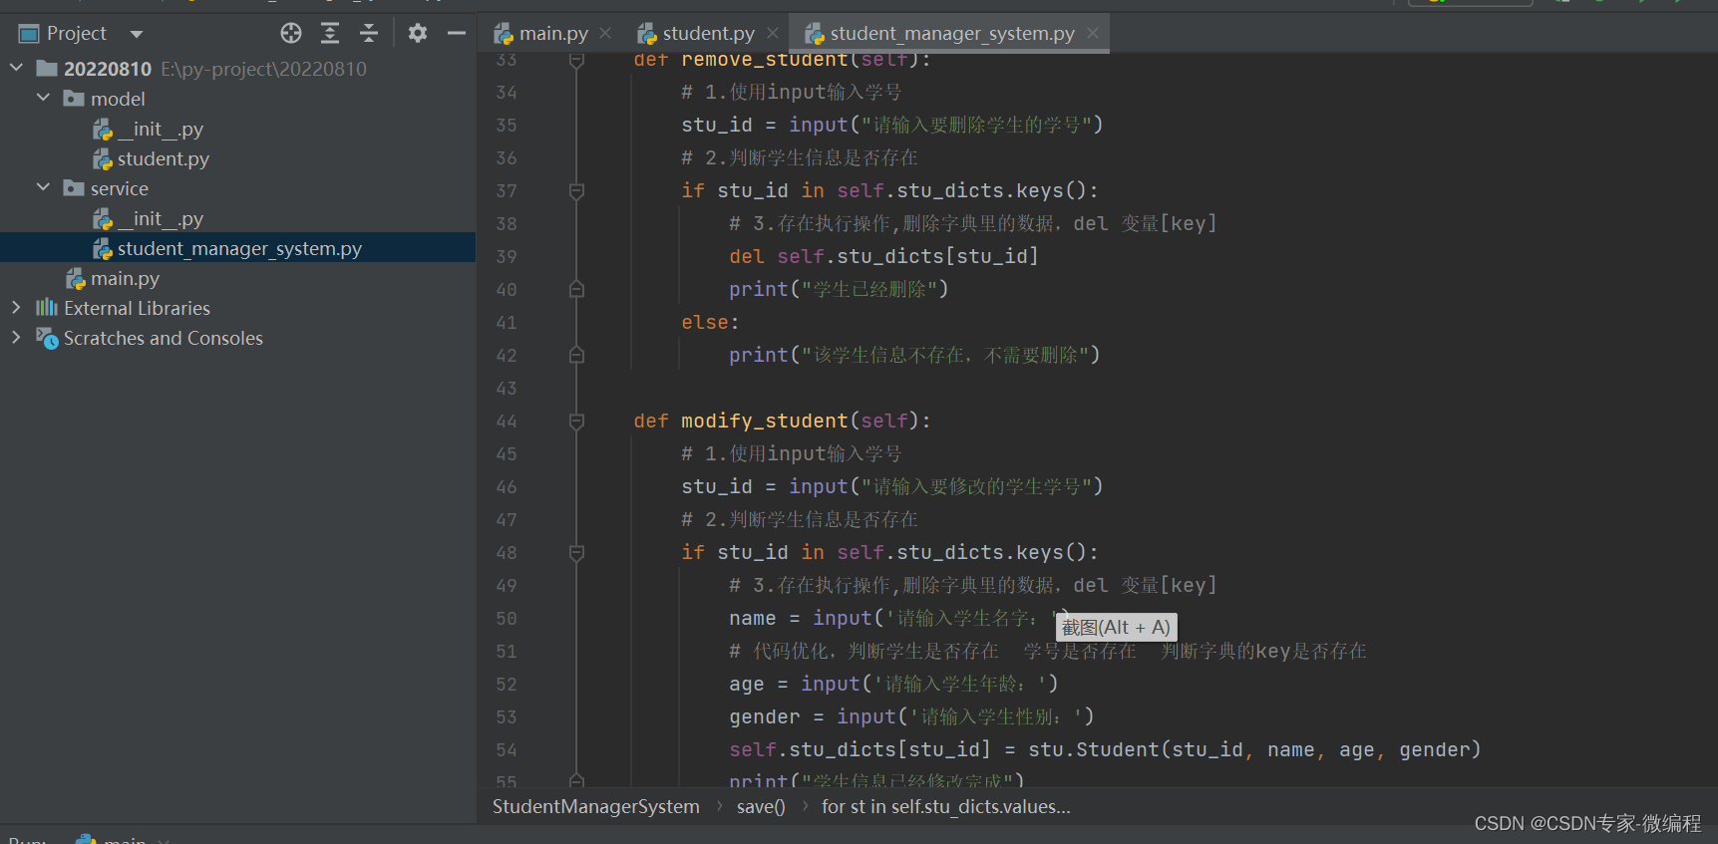Fold the modify_student method at line 44
This screenshot has width=1718, height=844.
click(x=576, y=421)
